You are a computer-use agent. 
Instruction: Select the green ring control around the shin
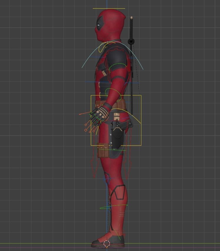tap(114, 207)
